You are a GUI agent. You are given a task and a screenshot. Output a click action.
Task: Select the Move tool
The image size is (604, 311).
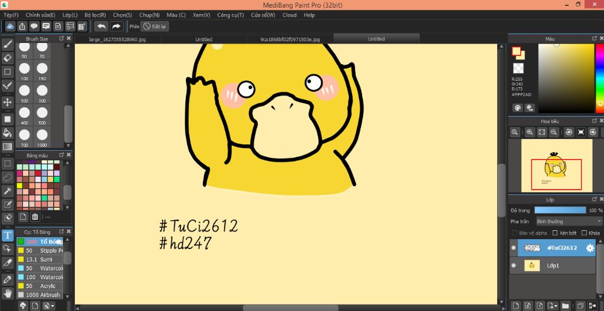(7, 102)
